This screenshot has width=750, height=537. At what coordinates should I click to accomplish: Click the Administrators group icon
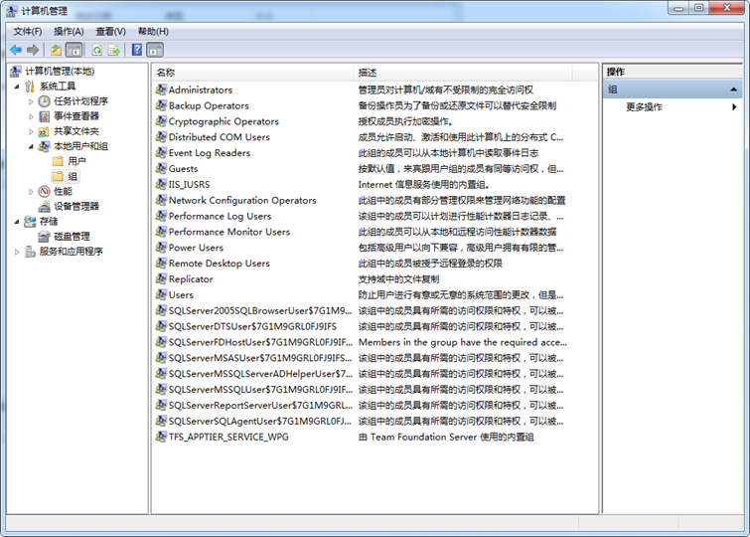[161, 89]
